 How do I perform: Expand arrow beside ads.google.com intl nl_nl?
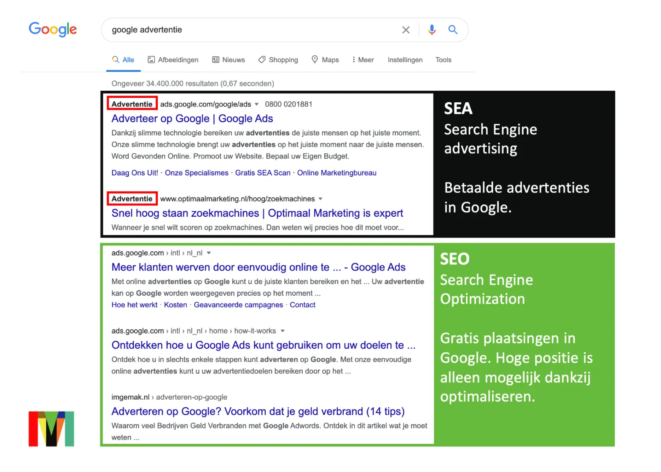tap(209, 253)
